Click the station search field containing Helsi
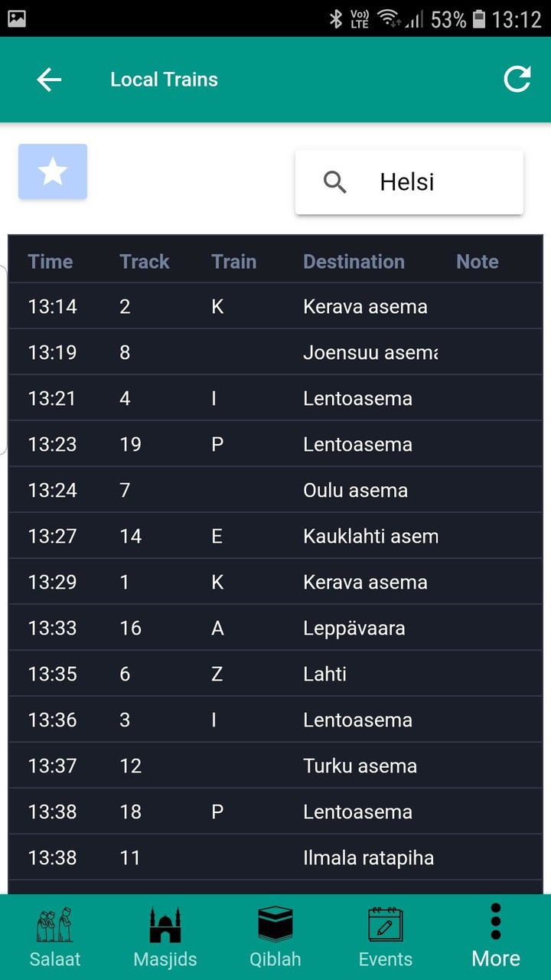Viewport: 551px width, 980px height. [429, 182]
